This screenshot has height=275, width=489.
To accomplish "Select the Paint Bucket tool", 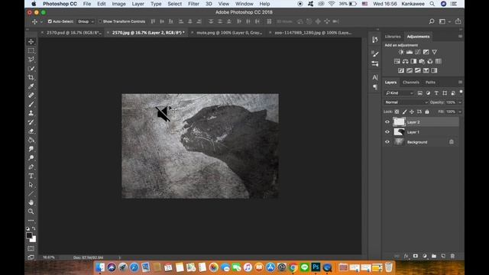I will (x=31, y=140).
